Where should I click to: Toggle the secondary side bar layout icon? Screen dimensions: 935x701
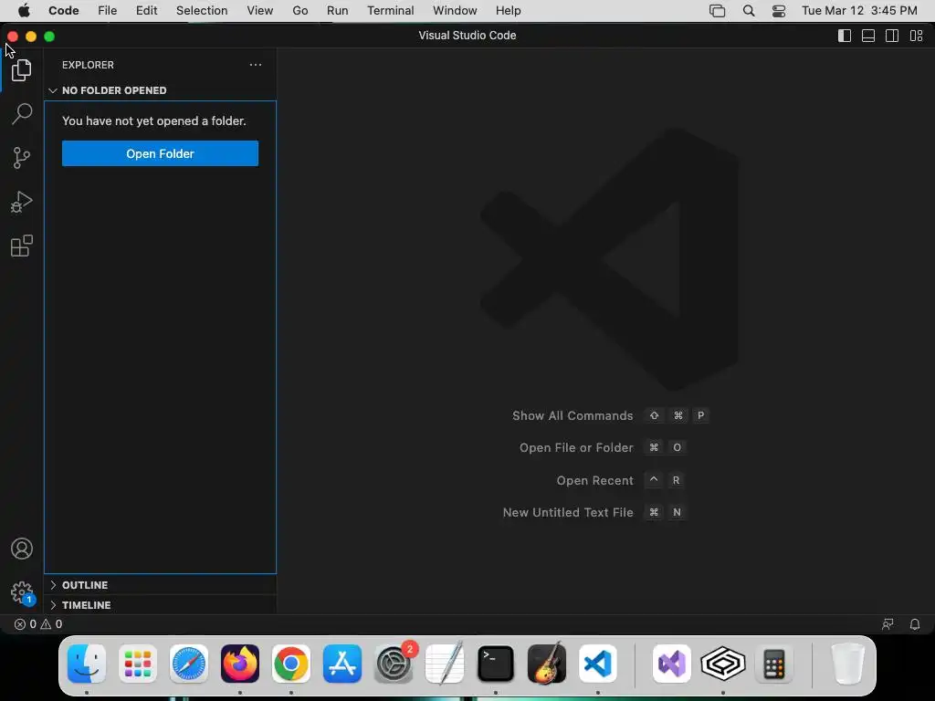pos(892,36)
